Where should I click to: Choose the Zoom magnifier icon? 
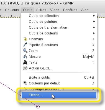[25, 51]
